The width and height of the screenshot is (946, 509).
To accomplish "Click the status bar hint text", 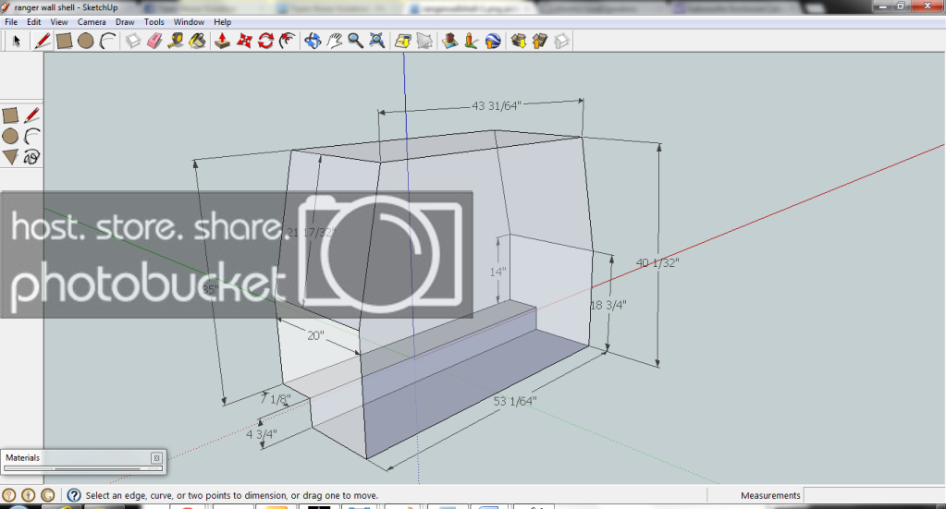I will (232, 495).
